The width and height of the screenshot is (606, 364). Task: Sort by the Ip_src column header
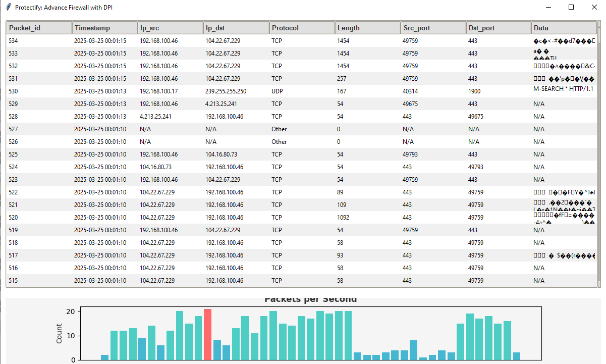click(x=171, y=28)
